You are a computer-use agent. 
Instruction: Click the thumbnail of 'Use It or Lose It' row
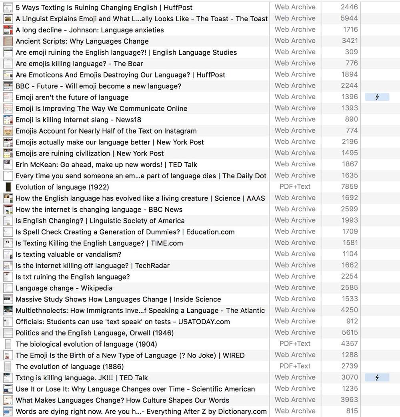coord(8,389)
